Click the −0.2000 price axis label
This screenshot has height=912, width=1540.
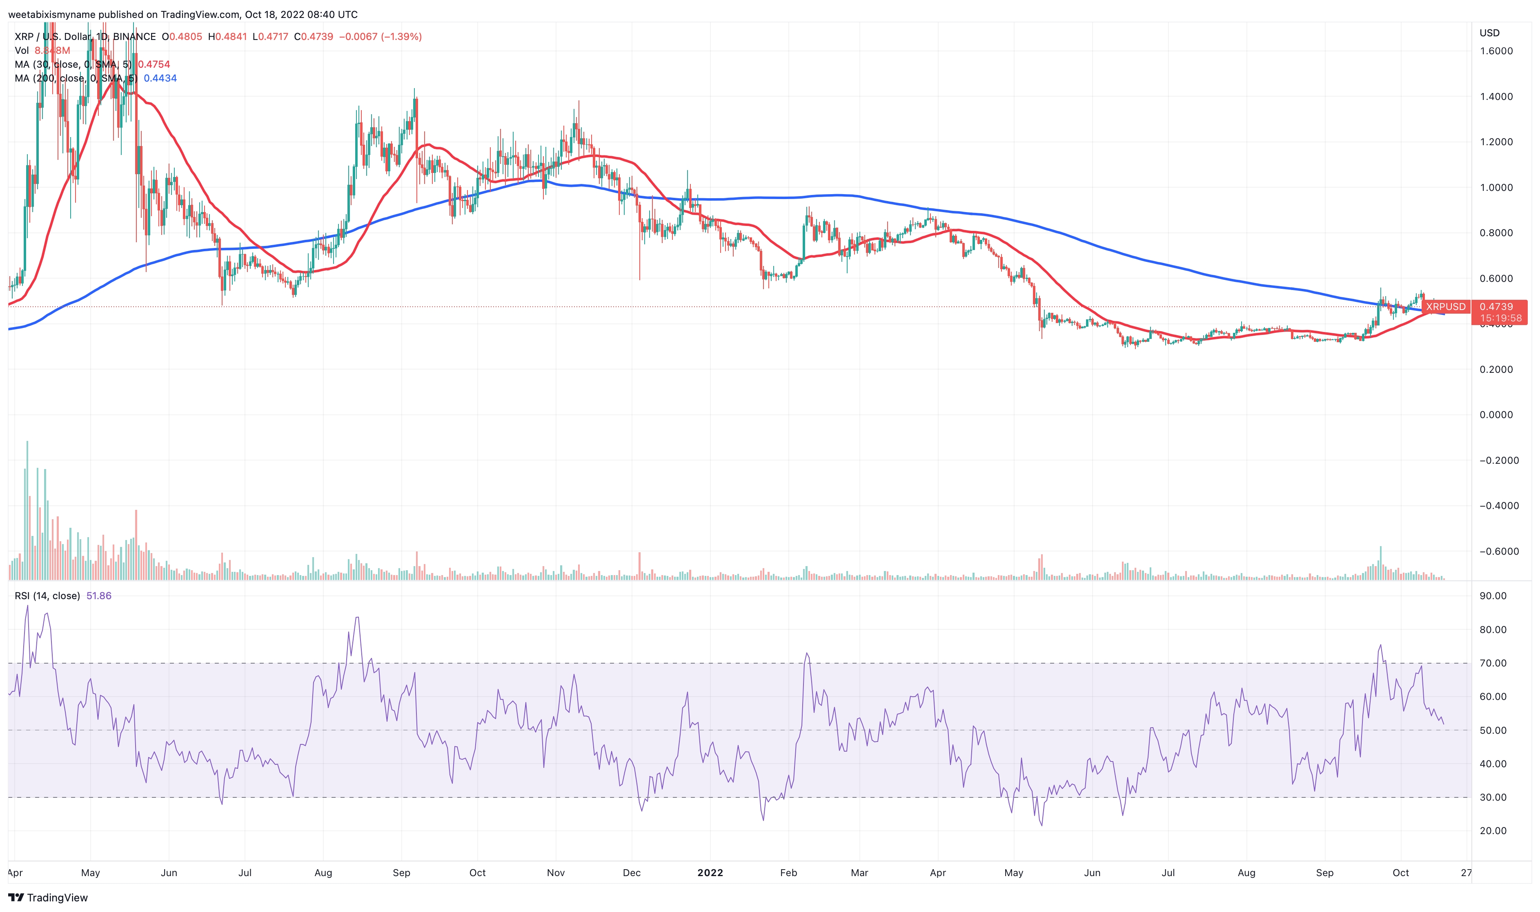pos(1499,460)
